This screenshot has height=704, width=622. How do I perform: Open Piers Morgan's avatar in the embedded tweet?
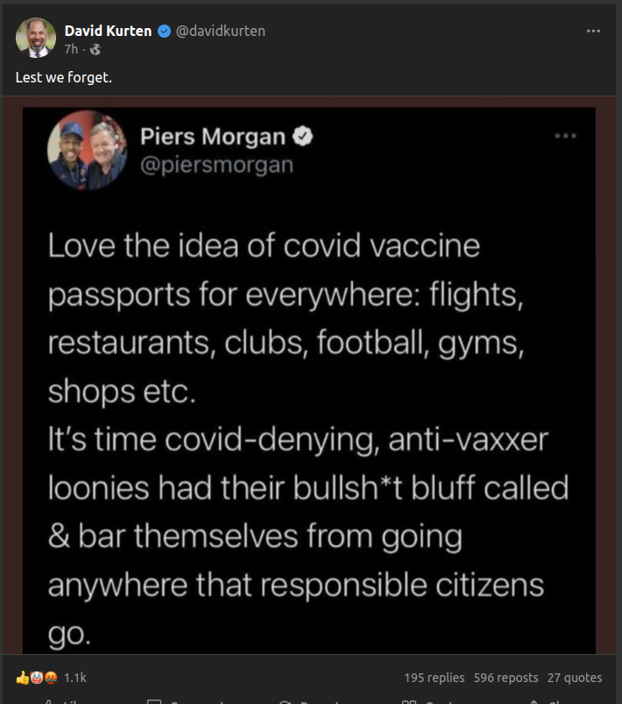coord(88,150)
